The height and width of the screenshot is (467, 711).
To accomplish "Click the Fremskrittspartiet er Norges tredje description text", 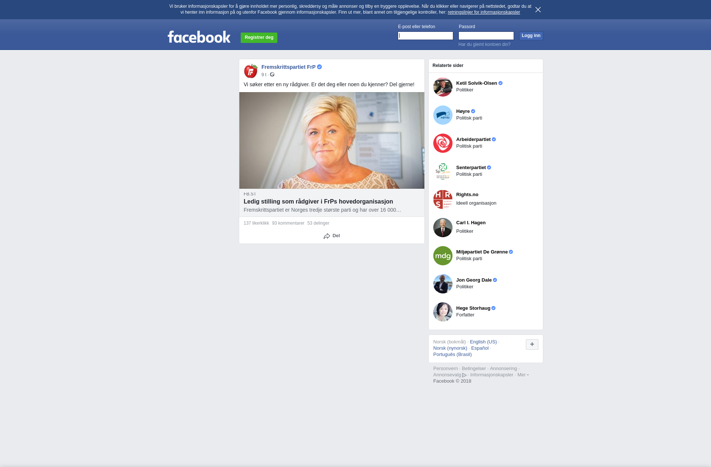I will [x=322, y=210].
